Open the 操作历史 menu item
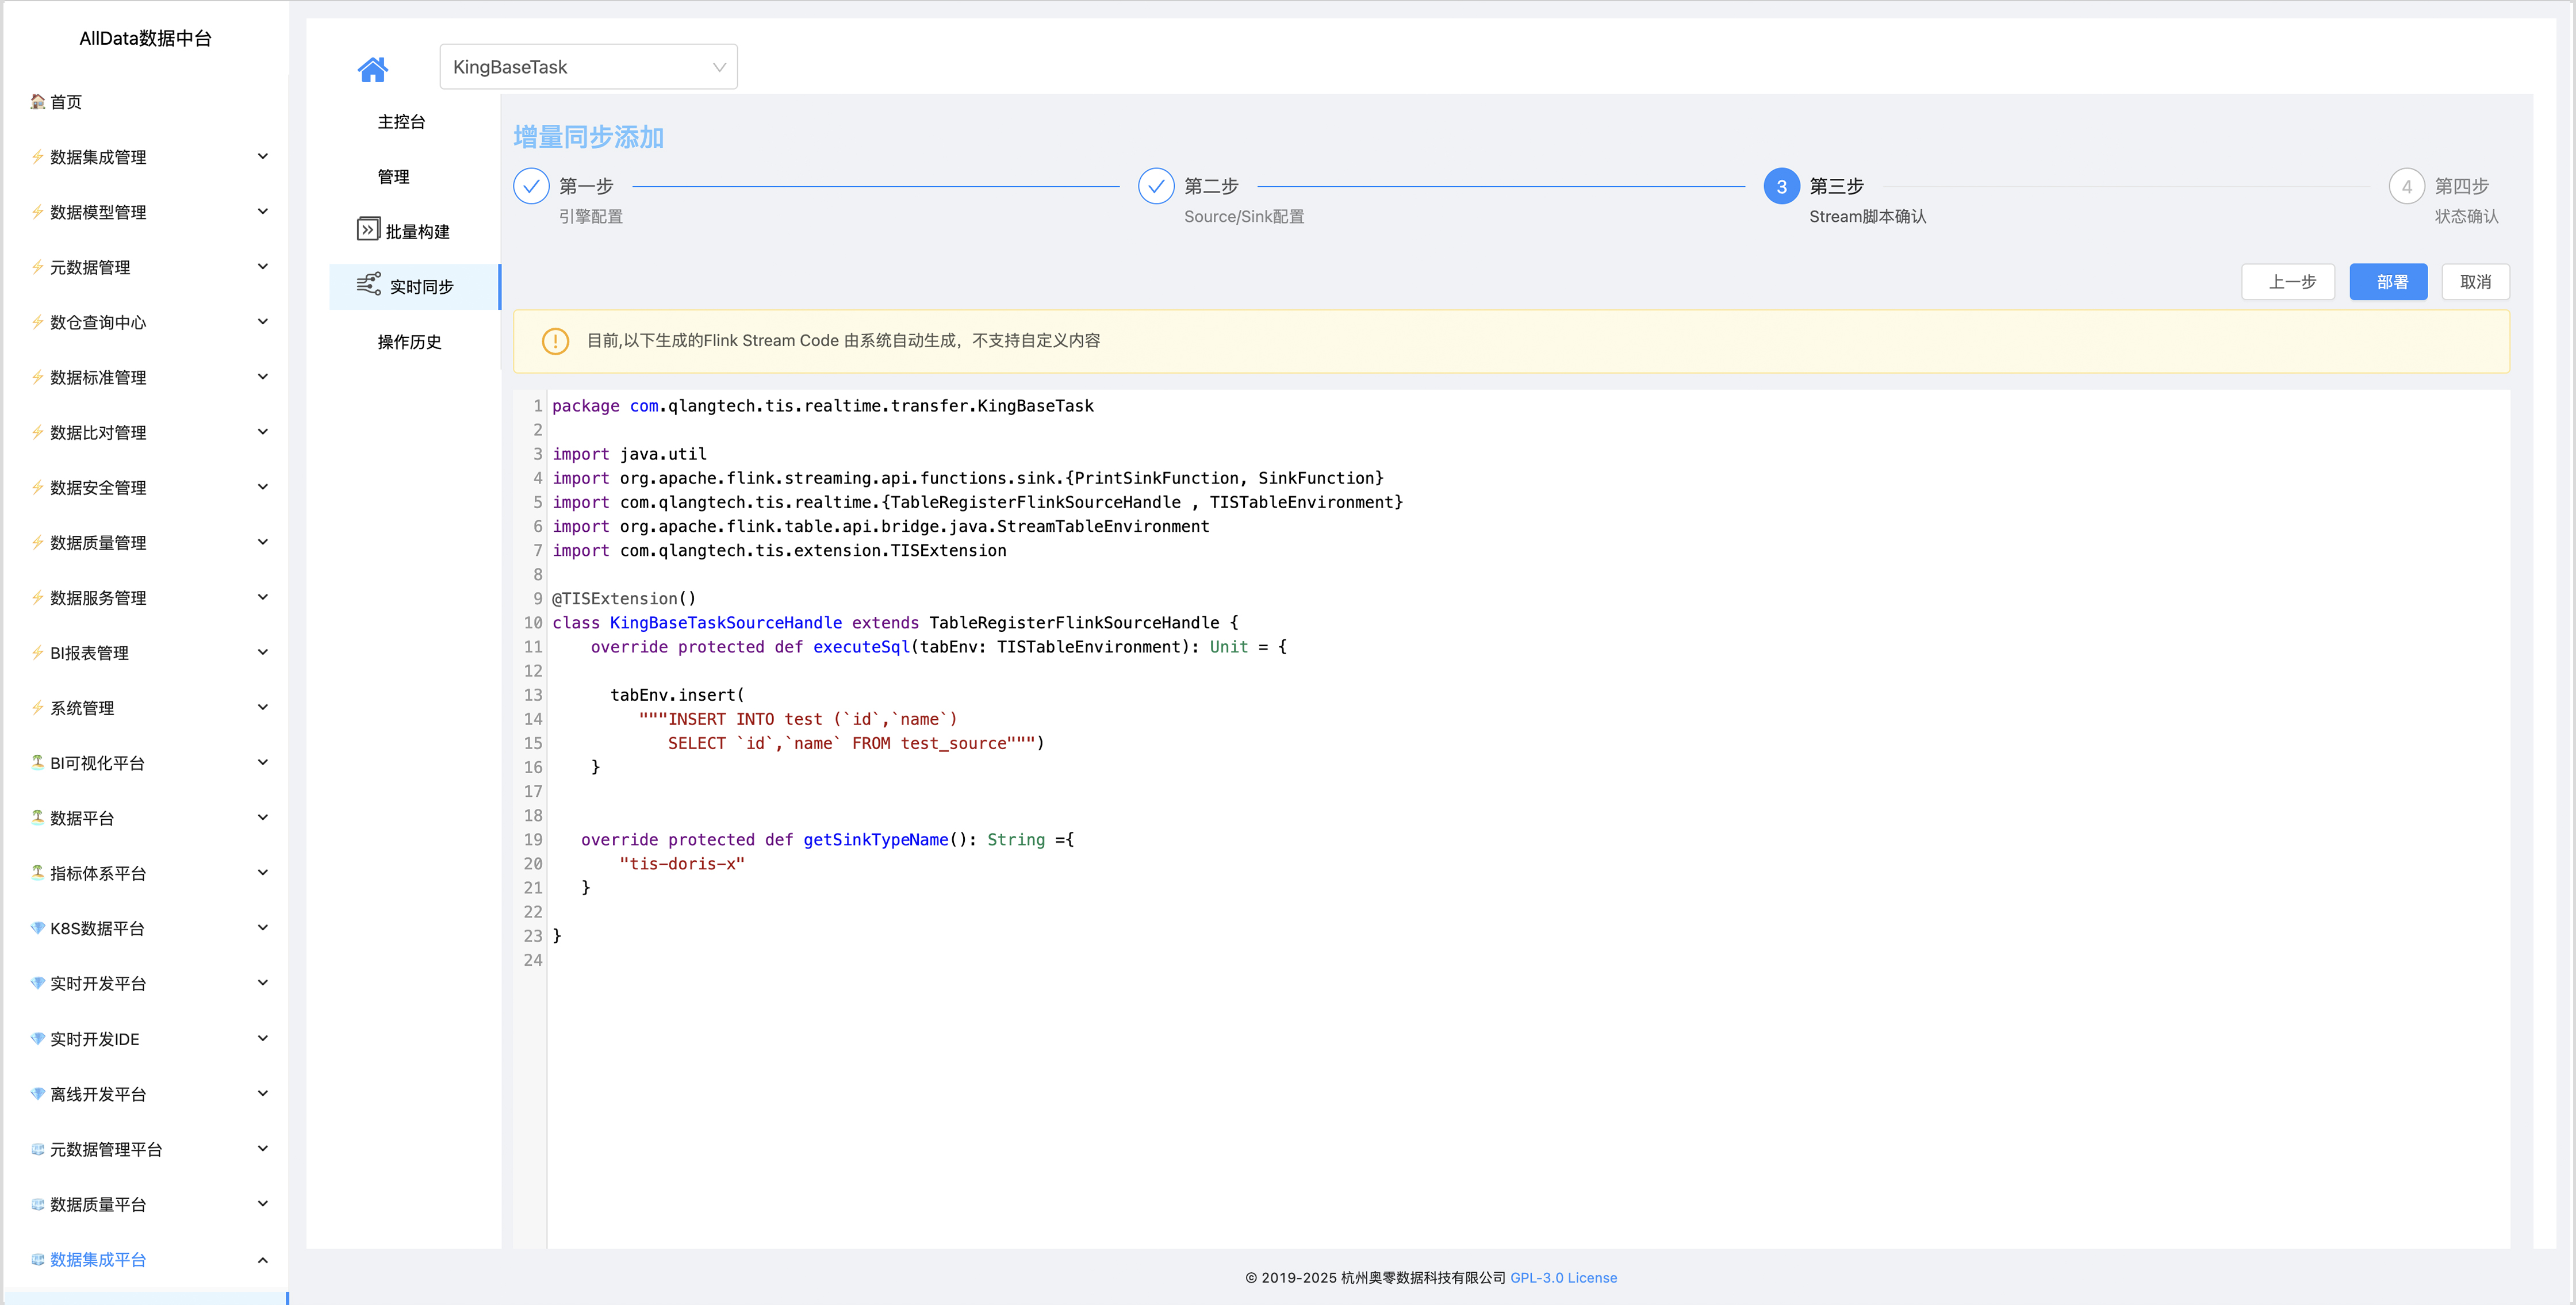 tap(409, 342)
